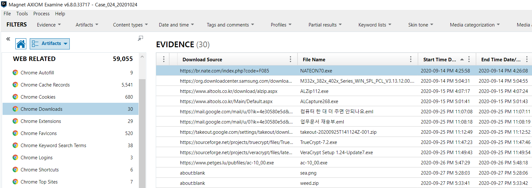Click the Chrome Cache Records chrome icon

click(x=15, y=85)
